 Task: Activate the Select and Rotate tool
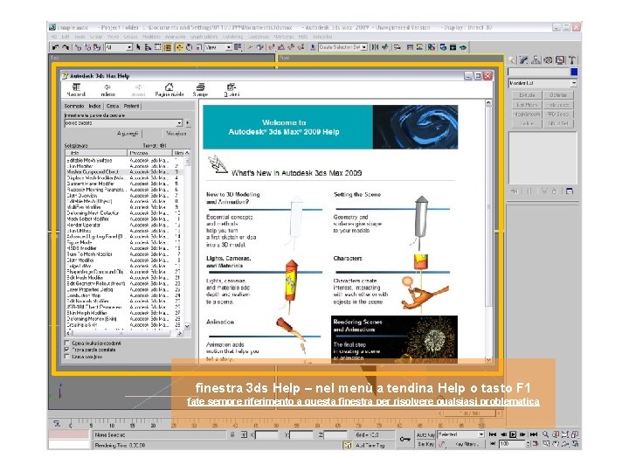[189, 47]
